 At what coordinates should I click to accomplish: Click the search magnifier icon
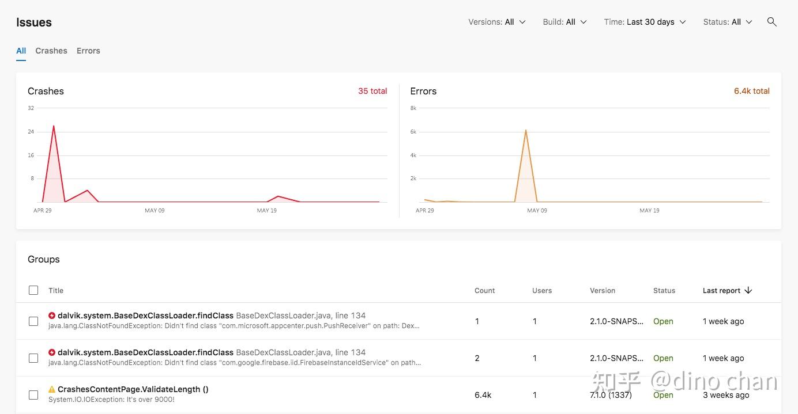(x=771, y=22)
